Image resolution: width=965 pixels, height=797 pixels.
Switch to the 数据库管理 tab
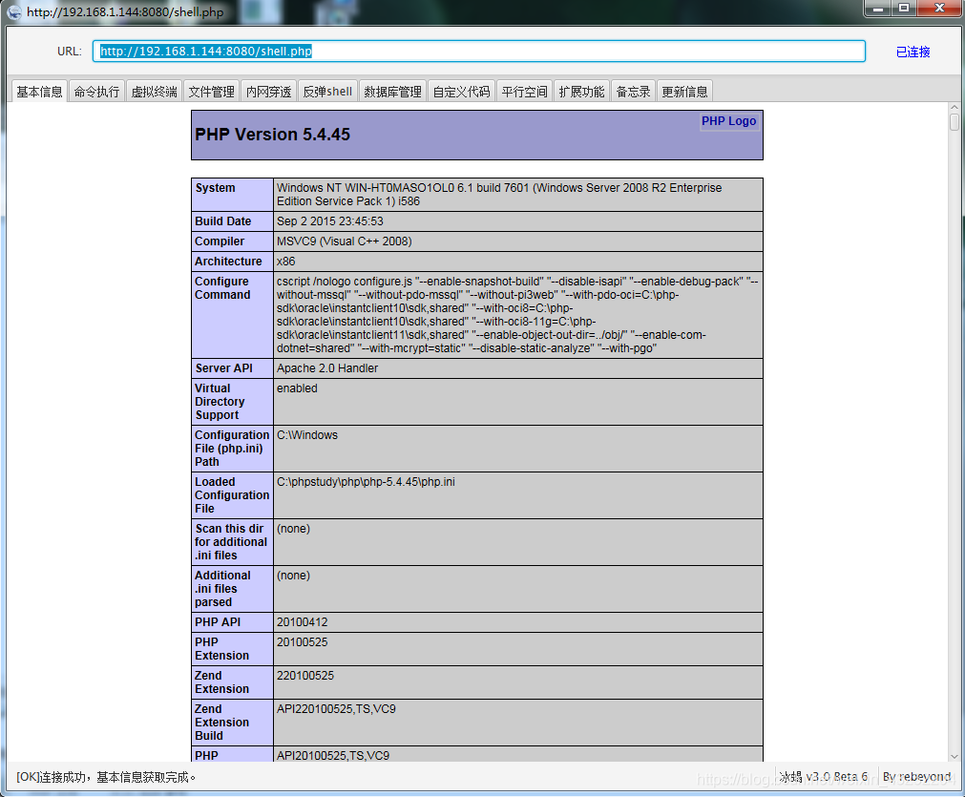click(x=392, y=92)
